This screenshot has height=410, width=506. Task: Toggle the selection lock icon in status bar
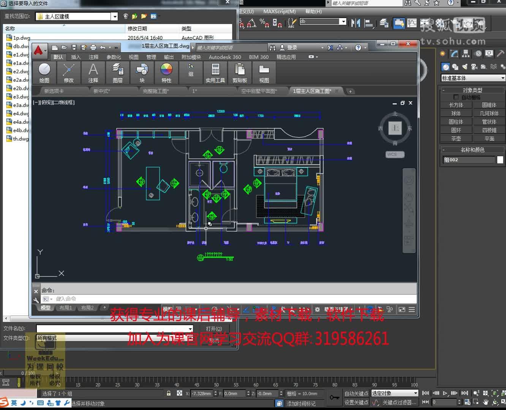point(169,393)
